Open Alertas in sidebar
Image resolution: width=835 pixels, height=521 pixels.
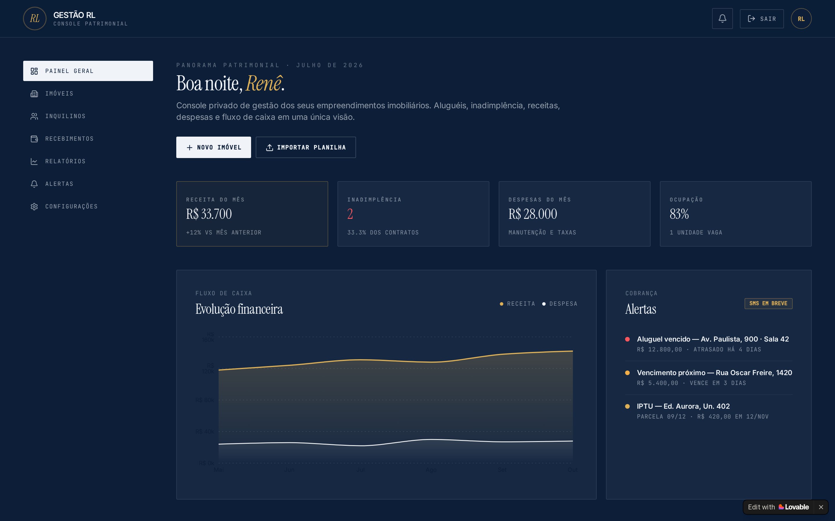(88, 184)
